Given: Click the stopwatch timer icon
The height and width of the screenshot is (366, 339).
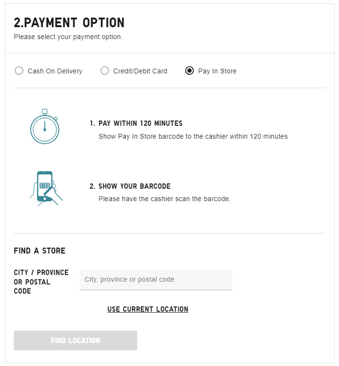Looking at the screenshot, I should point(45,127).
